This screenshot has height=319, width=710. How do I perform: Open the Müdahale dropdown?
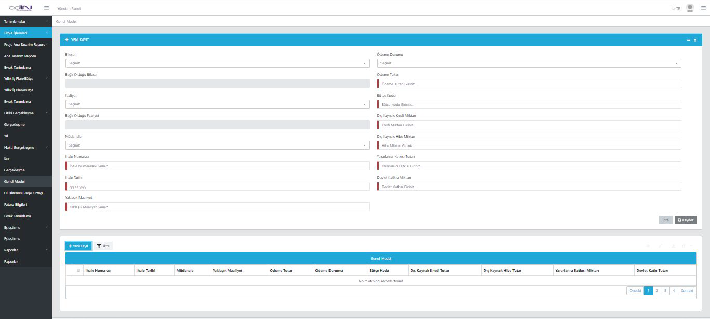pyautogui.click(x=217, y=145)
